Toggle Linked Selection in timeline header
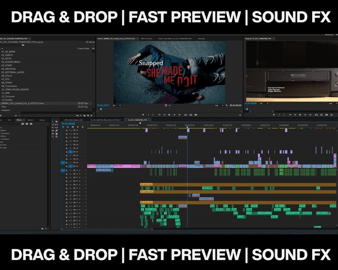 73,127
